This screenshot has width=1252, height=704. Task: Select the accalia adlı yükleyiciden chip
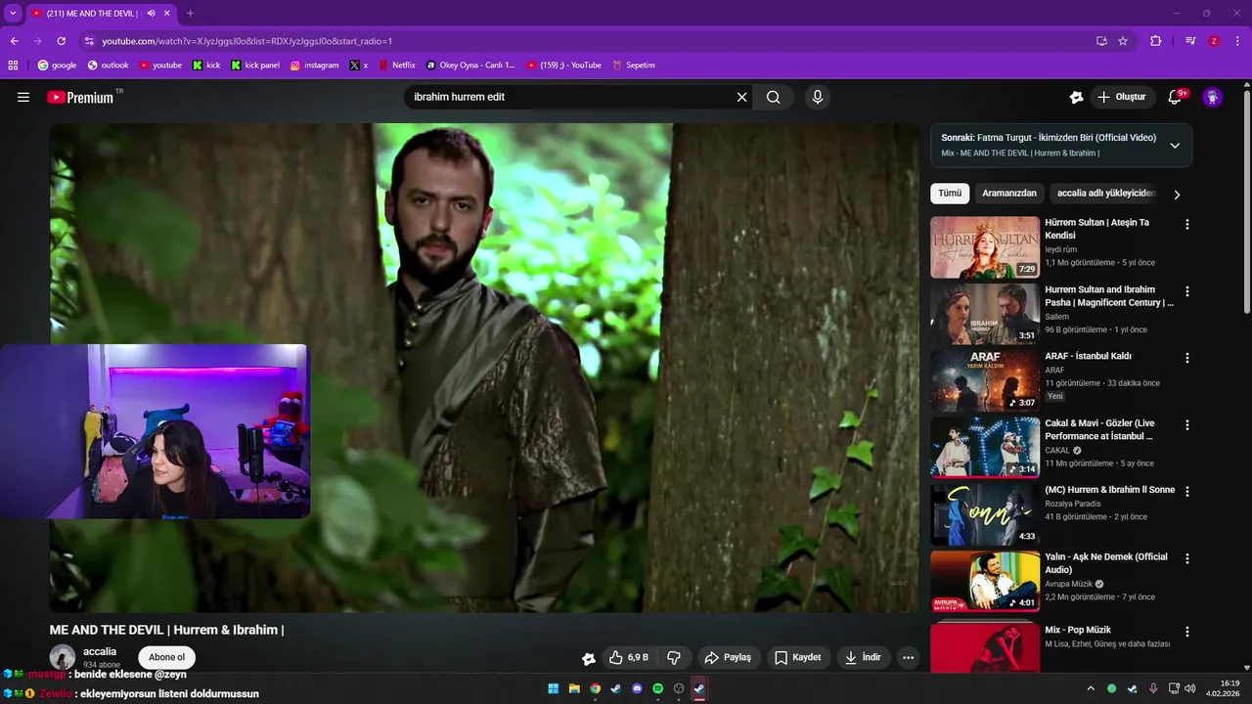tap(1106, 194)
